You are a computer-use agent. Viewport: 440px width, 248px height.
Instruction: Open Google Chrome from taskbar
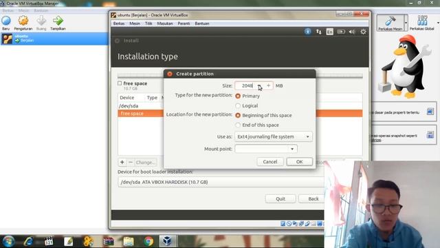coord(148,241)
